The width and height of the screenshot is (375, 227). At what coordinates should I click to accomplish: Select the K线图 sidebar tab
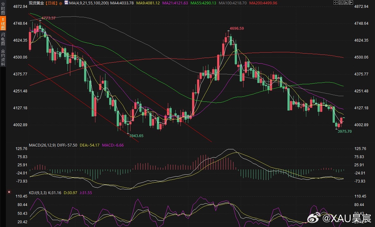point(3,23)
